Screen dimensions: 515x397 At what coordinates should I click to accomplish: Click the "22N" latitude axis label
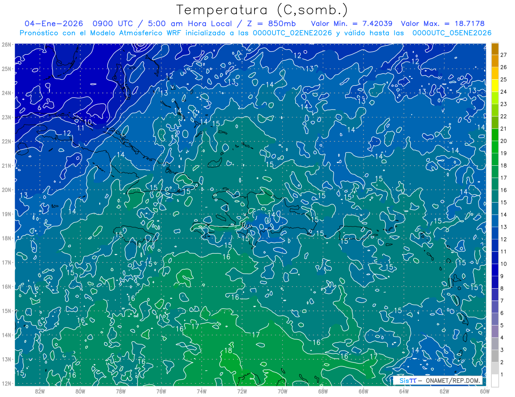pyautogui.click(x=6, y=141)
